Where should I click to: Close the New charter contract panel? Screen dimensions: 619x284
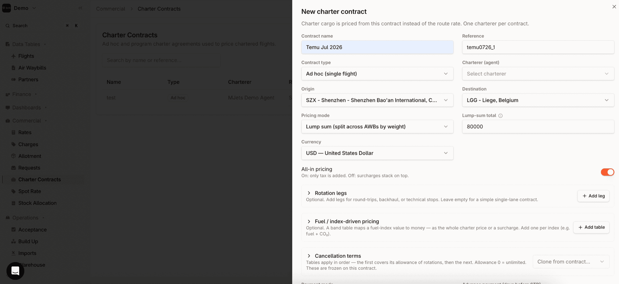614,6
